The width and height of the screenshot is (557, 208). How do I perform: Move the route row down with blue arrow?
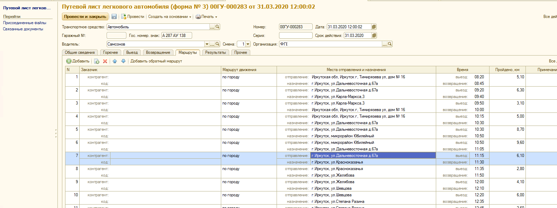point(123,61)
